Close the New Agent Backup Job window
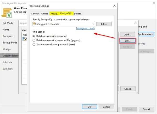 pos(154,3)
